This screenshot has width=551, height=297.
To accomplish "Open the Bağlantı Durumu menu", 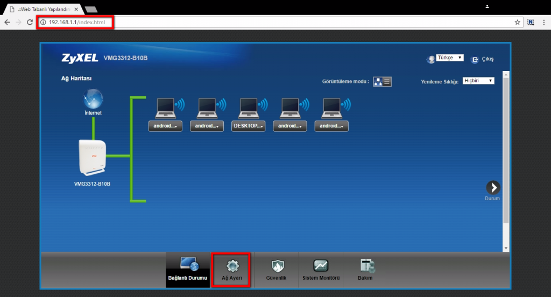I will pyautogui.click(x=188, y=270).
